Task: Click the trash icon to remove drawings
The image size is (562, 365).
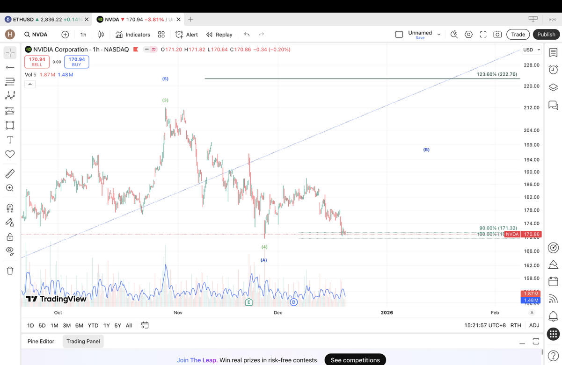Action: tap(10, 271)
